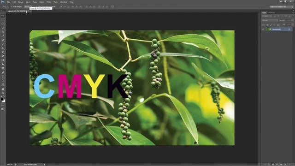Open the Move tool preset picker arrow
Viewport: 295px width, 166px height.
[8, 6]
